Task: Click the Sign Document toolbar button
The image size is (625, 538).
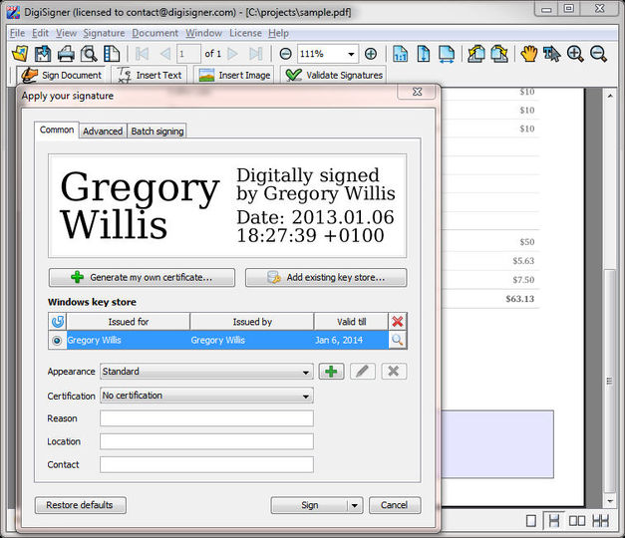Action: point(61,75)
